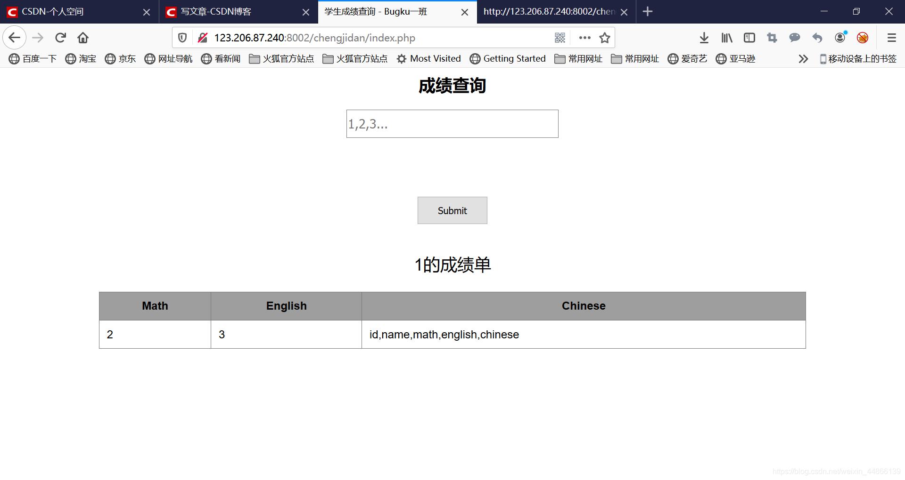Image resolution: width=905 pixels, height=480 pixels.
Task: Open the Getting Started bookmark
Action: [x=508, y=59]
